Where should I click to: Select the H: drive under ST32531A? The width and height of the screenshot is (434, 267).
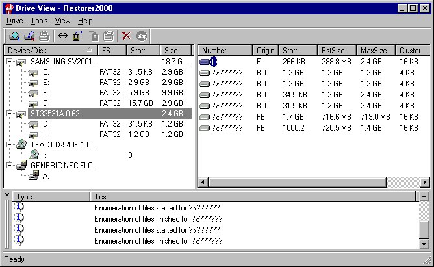coord(46,134)
